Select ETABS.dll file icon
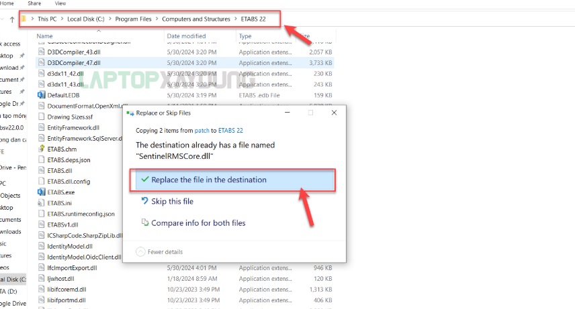The image size is (575, 309). (42, 171)
